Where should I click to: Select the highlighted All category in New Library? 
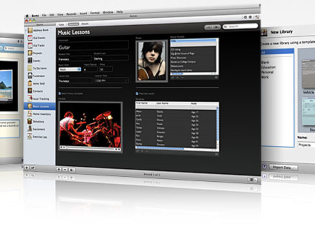[277, 52]
